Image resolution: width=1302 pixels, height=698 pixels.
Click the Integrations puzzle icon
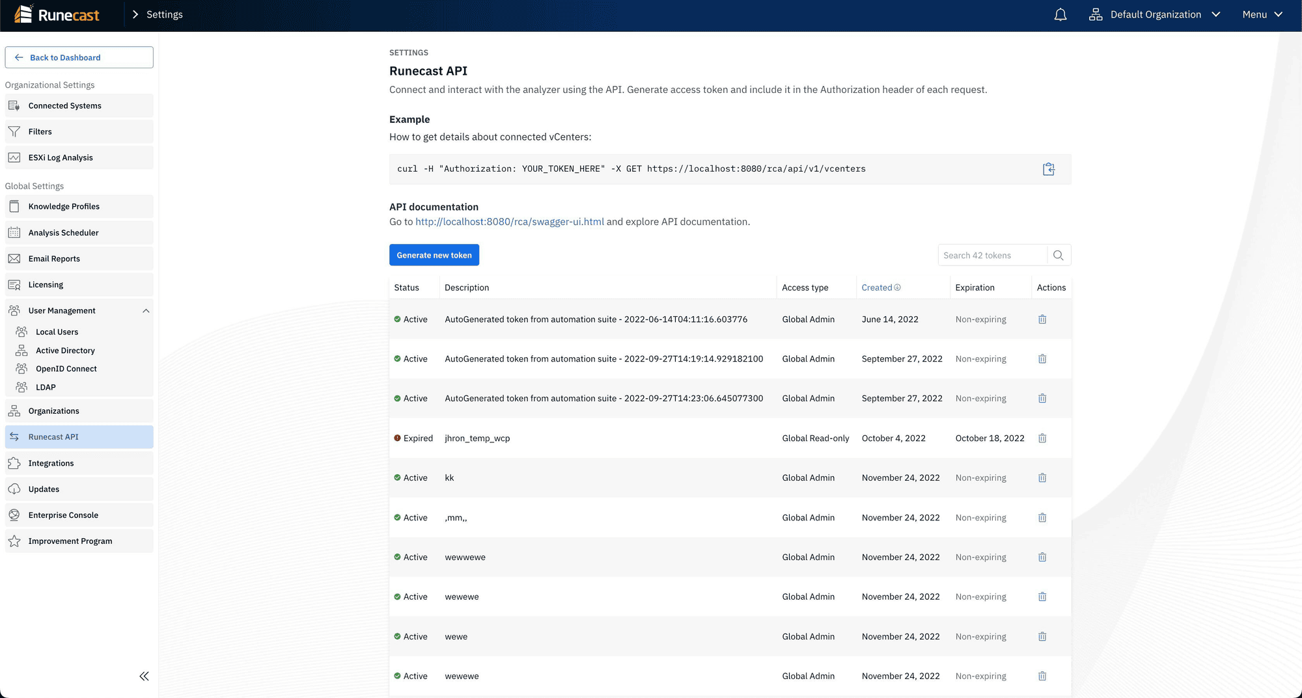[x=14, y=463]
